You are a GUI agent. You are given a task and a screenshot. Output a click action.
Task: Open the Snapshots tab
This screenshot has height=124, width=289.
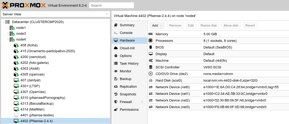pyautogui.click(x=129, y=94)
